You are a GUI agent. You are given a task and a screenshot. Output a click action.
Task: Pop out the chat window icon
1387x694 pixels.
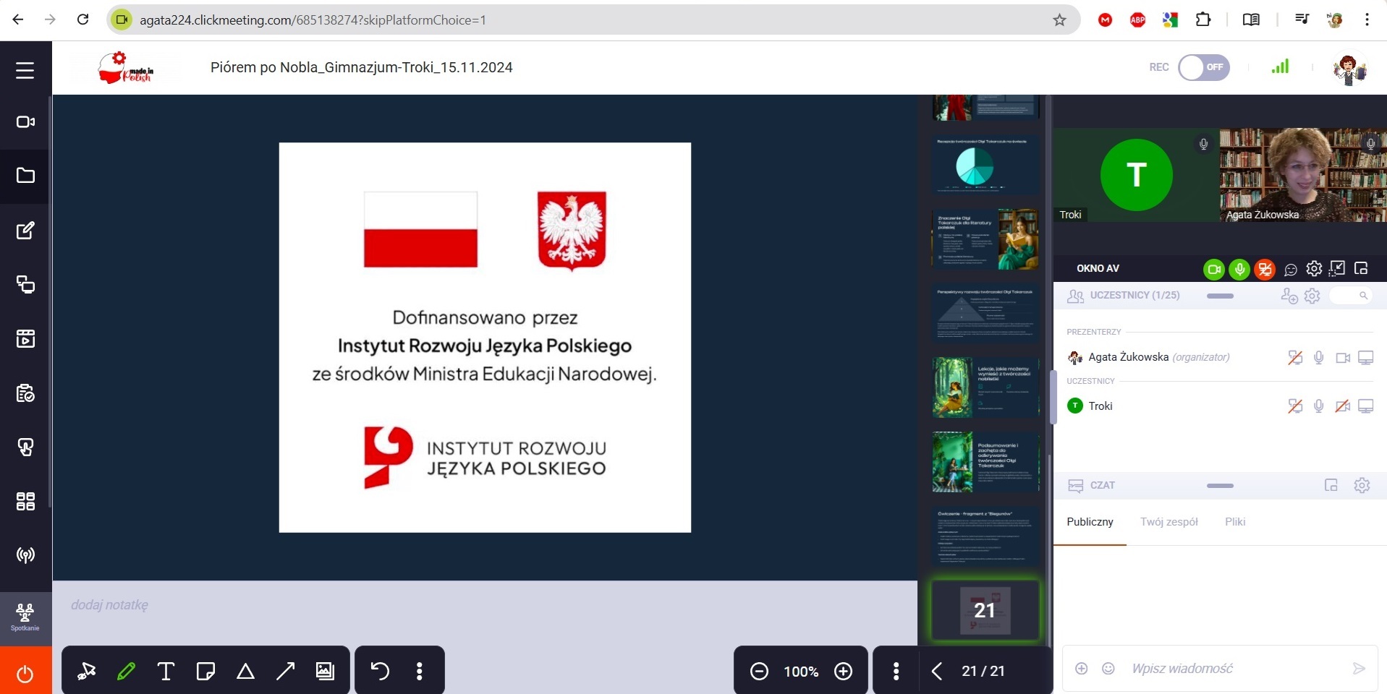click(1331, 485)
